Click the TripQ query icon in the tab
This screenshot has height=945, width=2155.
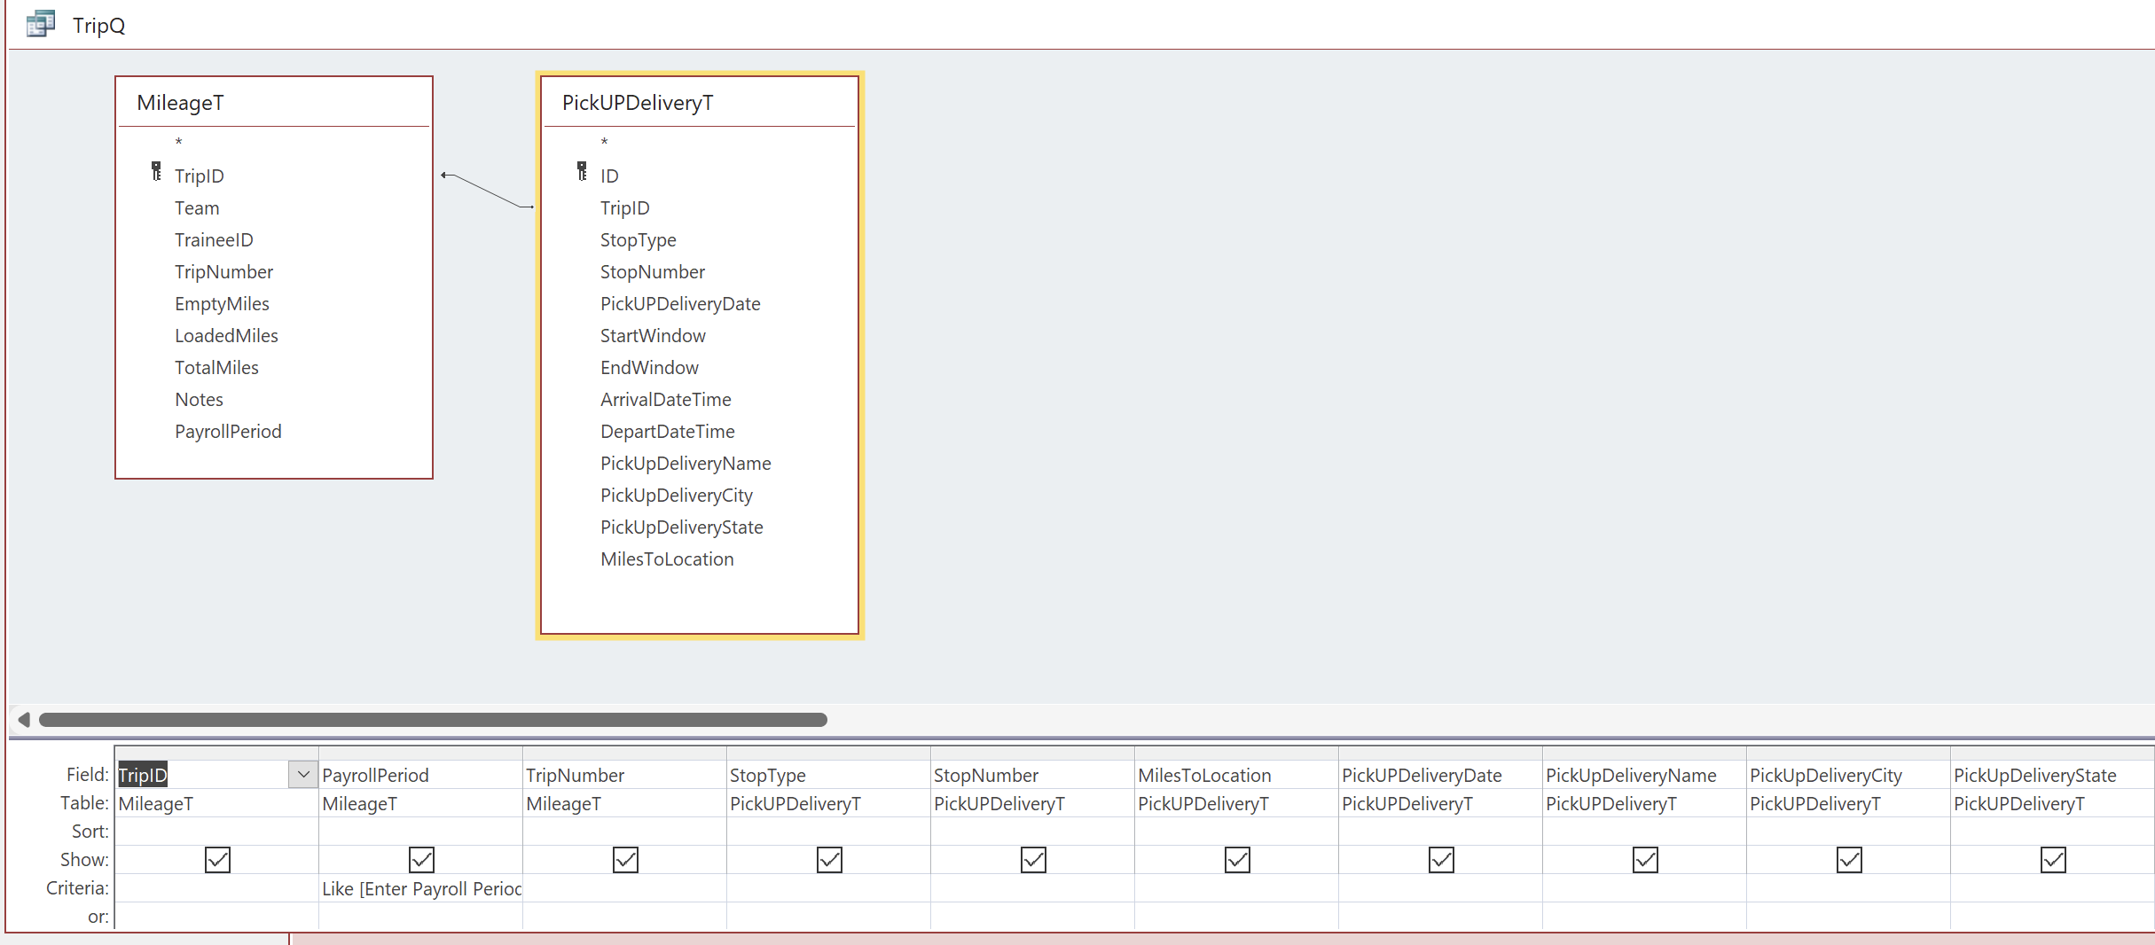tap(40, 24)
